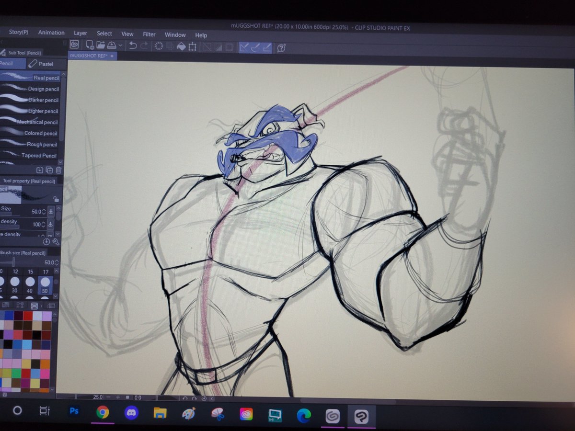Screen dimensions: 575x431
Task: Select the Design pencil sub tool
Action: click(30, 89)
